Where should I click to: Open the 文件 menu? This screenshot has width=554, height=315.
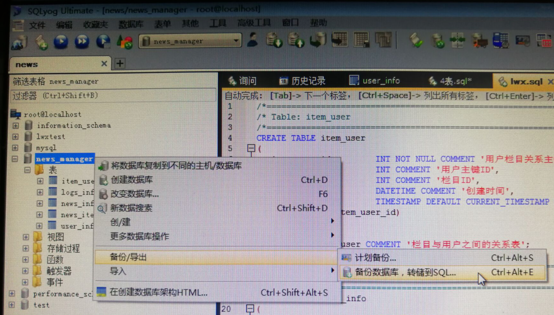pyautogui.click(x=38, y=25)
